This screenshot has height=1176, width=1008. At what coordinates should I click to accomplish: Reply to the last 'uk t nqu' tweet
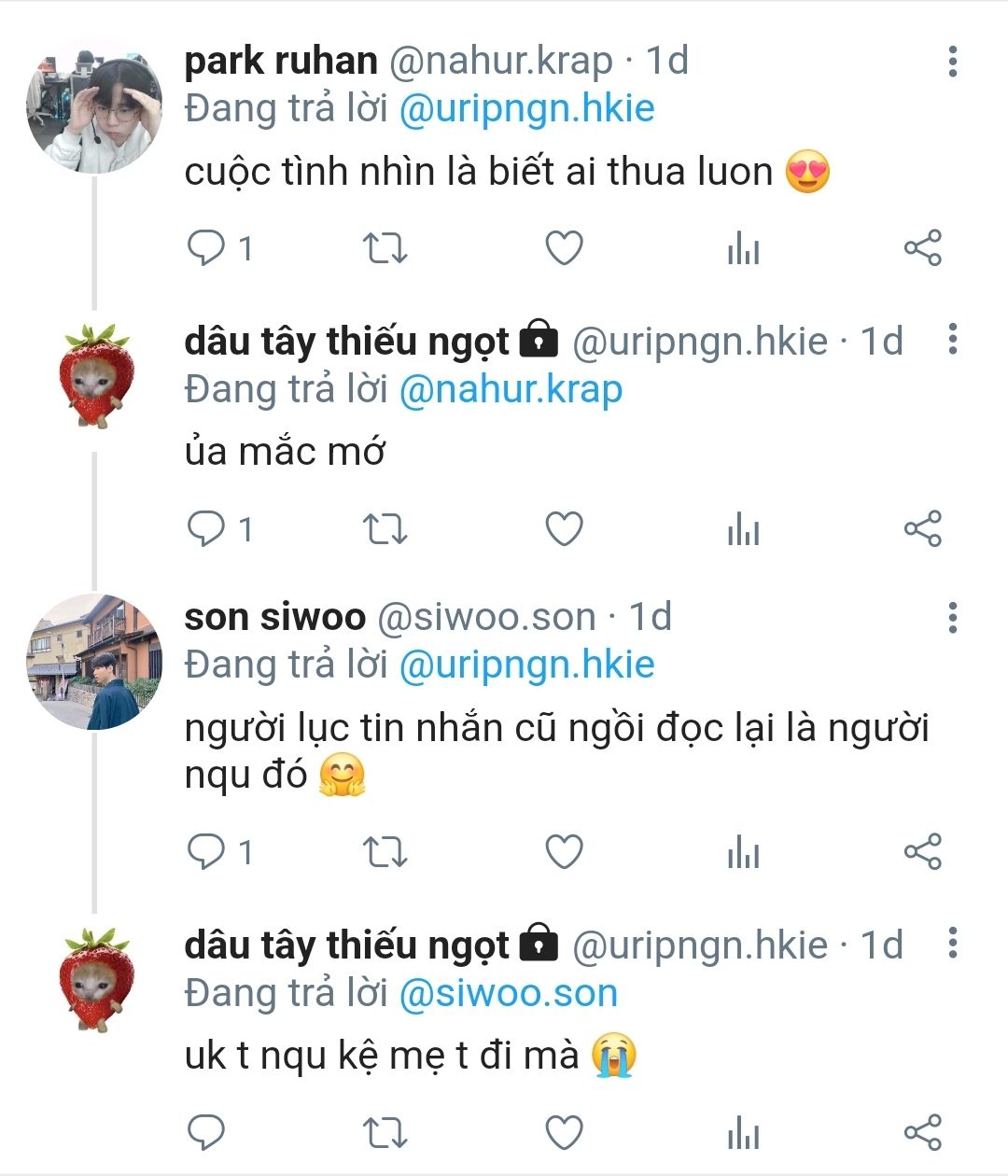pyautogui.click(x=206, y=1132)
